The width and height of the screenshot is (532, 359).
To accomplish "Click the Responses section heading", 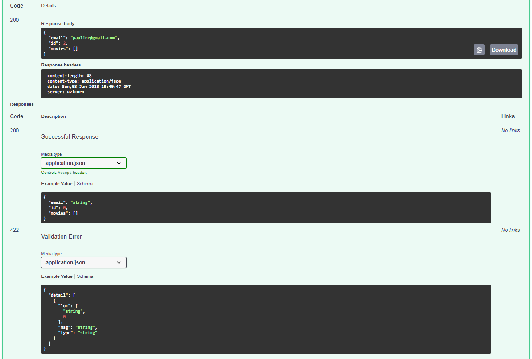I will (x=21, y=104).
